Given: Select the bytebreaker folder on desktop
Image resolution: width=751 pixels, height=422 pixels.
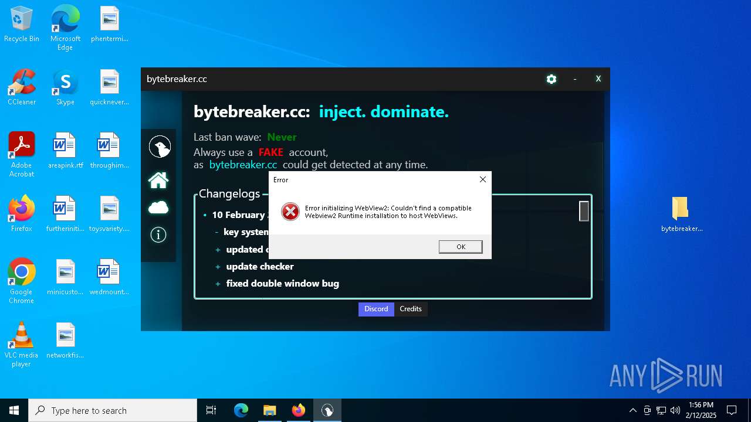Looking at the screenshot, I should point(681,215).
